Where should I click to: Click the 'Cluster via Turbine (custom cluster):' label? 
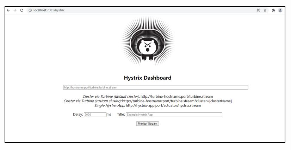click(92, 101)
